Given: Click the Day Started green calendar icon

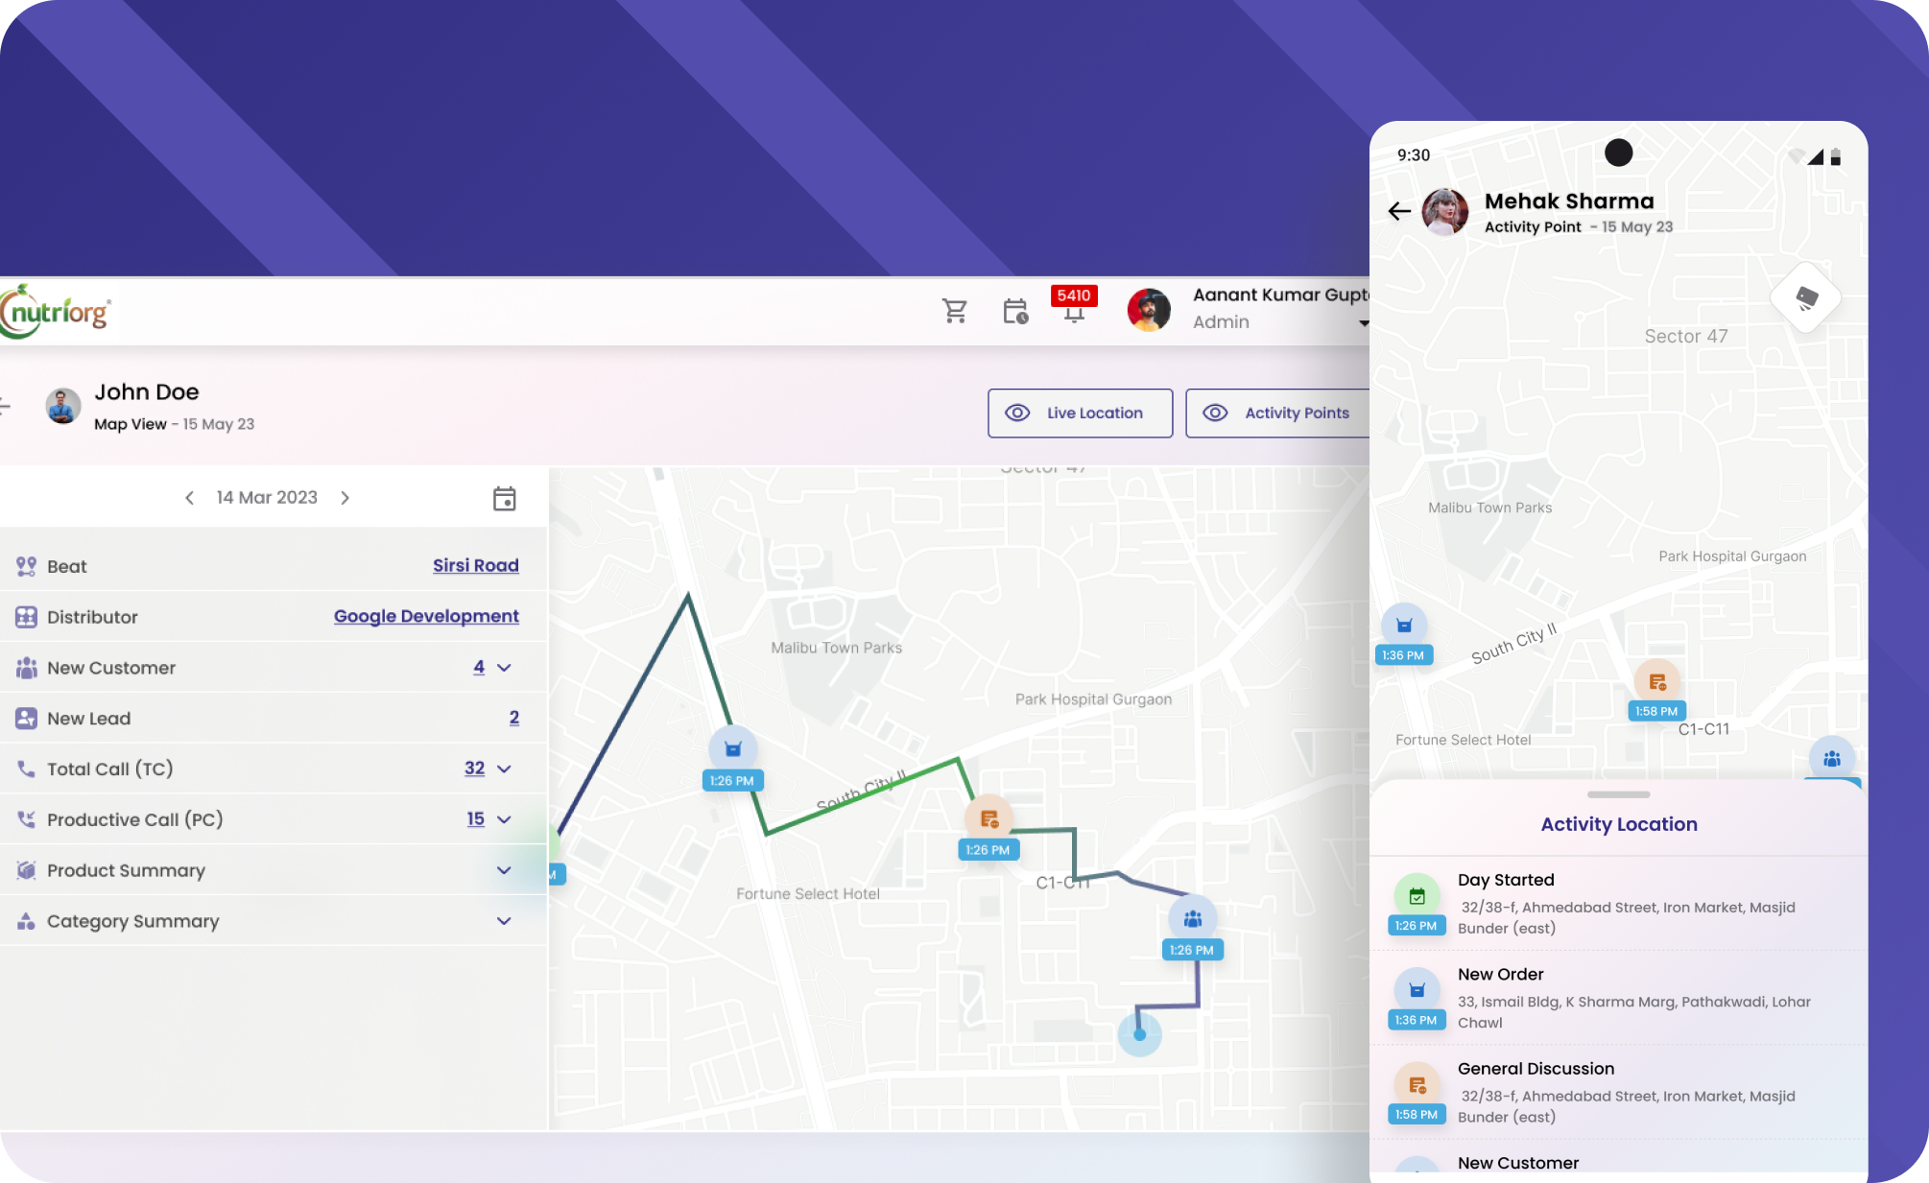Looking at the screenshot, I should pos(1417,896).
